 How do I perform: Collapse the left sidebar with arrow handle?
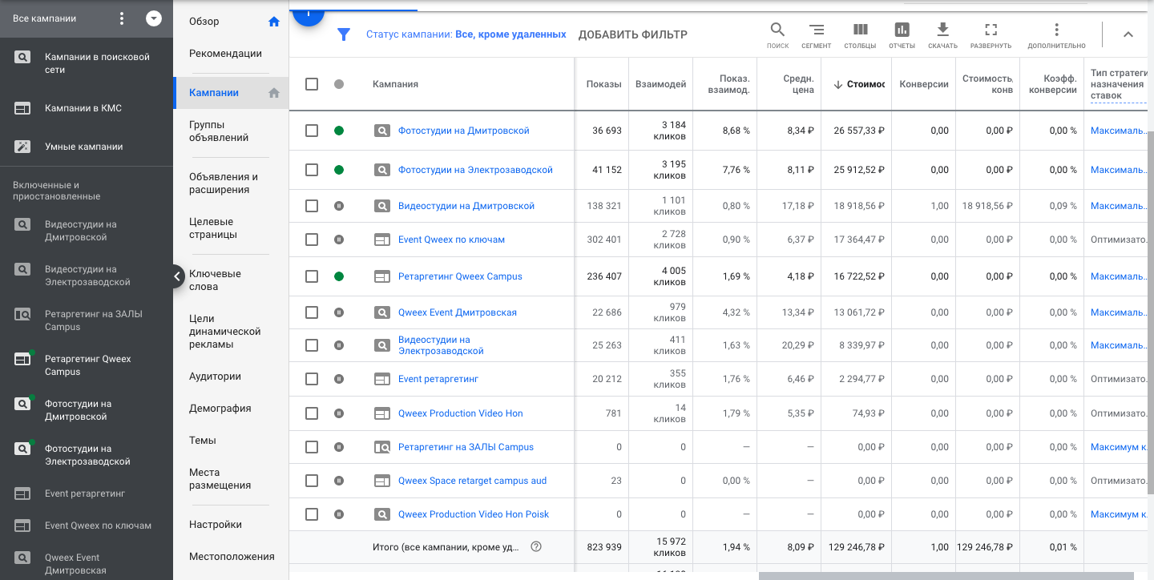pyautogui.click(x=178, y=276)
